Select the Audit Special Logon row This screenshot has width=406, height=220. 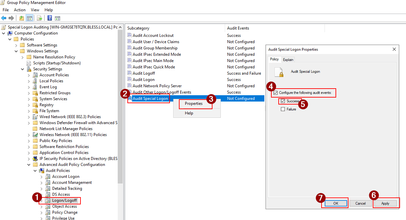point(196,99)
